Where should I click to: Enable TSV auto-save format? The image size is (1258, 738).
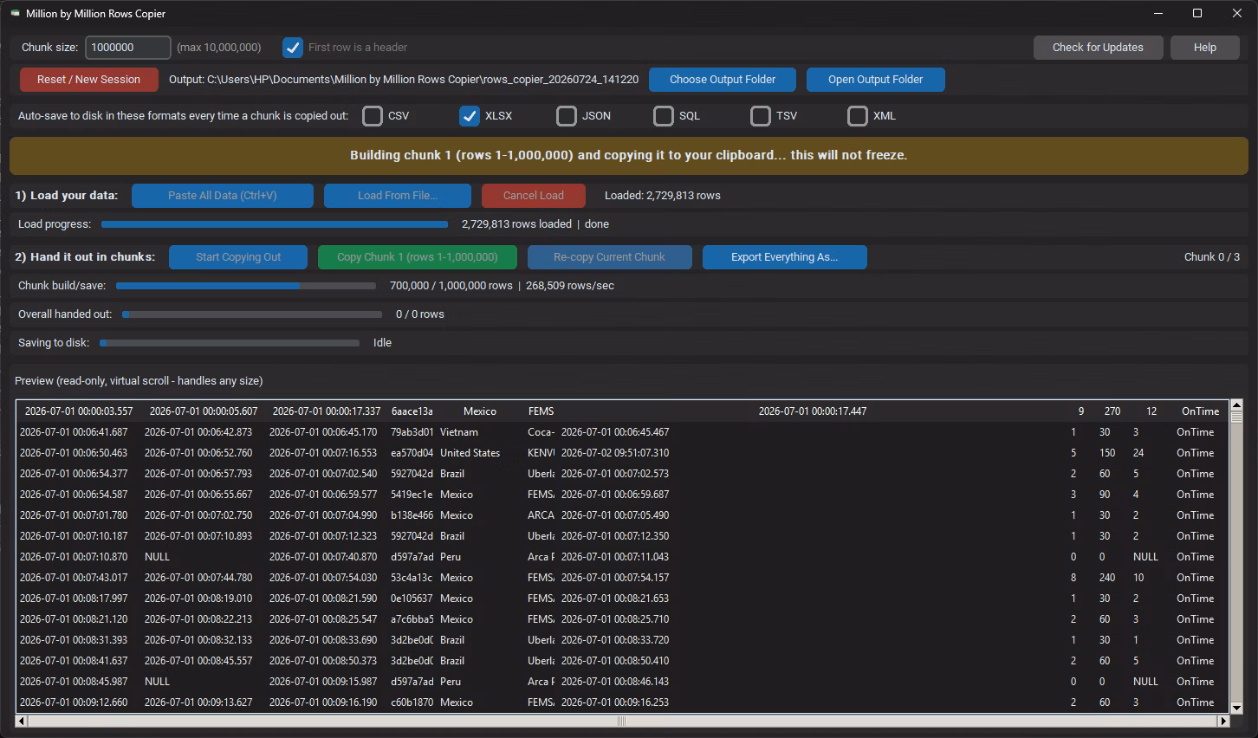coord(761,116)
